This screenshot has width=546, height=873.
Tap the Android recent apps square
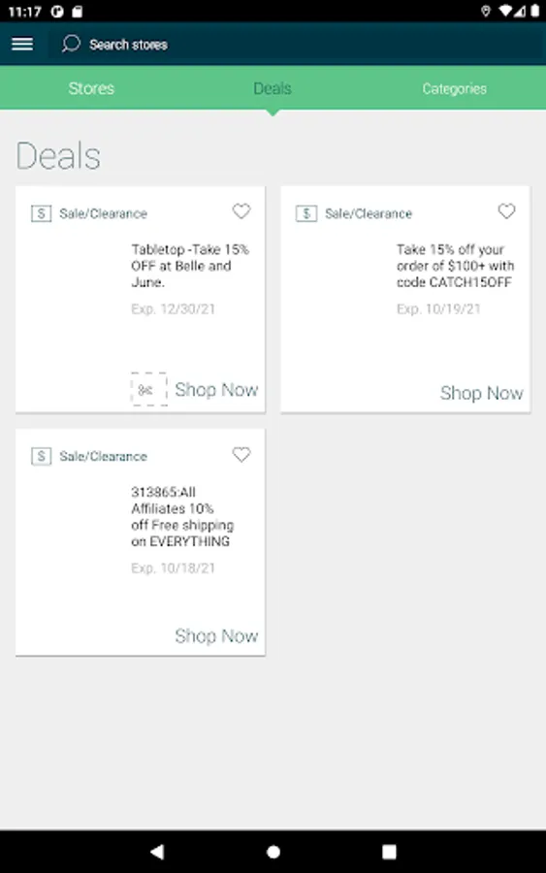tap(389, 852)
